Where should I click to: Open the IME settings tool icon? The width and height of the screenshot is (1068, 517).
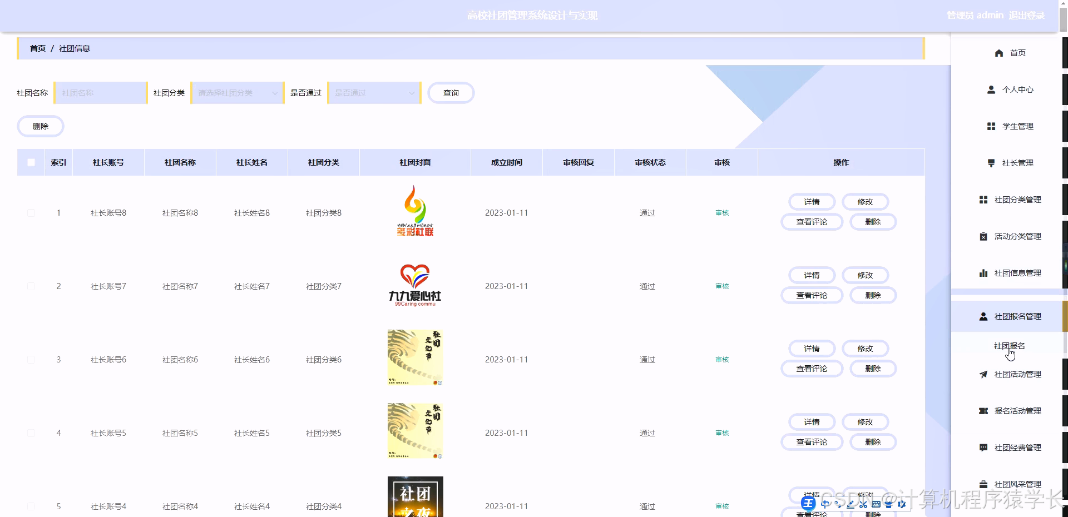[x=902, y=504]
